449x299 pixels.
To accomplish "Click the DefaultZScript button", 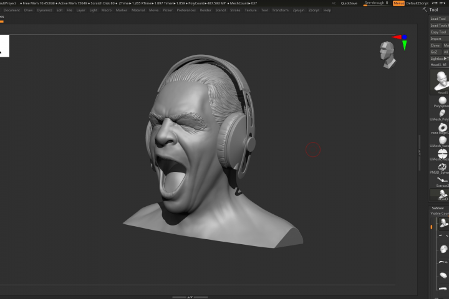I will [x=417, y=3].
